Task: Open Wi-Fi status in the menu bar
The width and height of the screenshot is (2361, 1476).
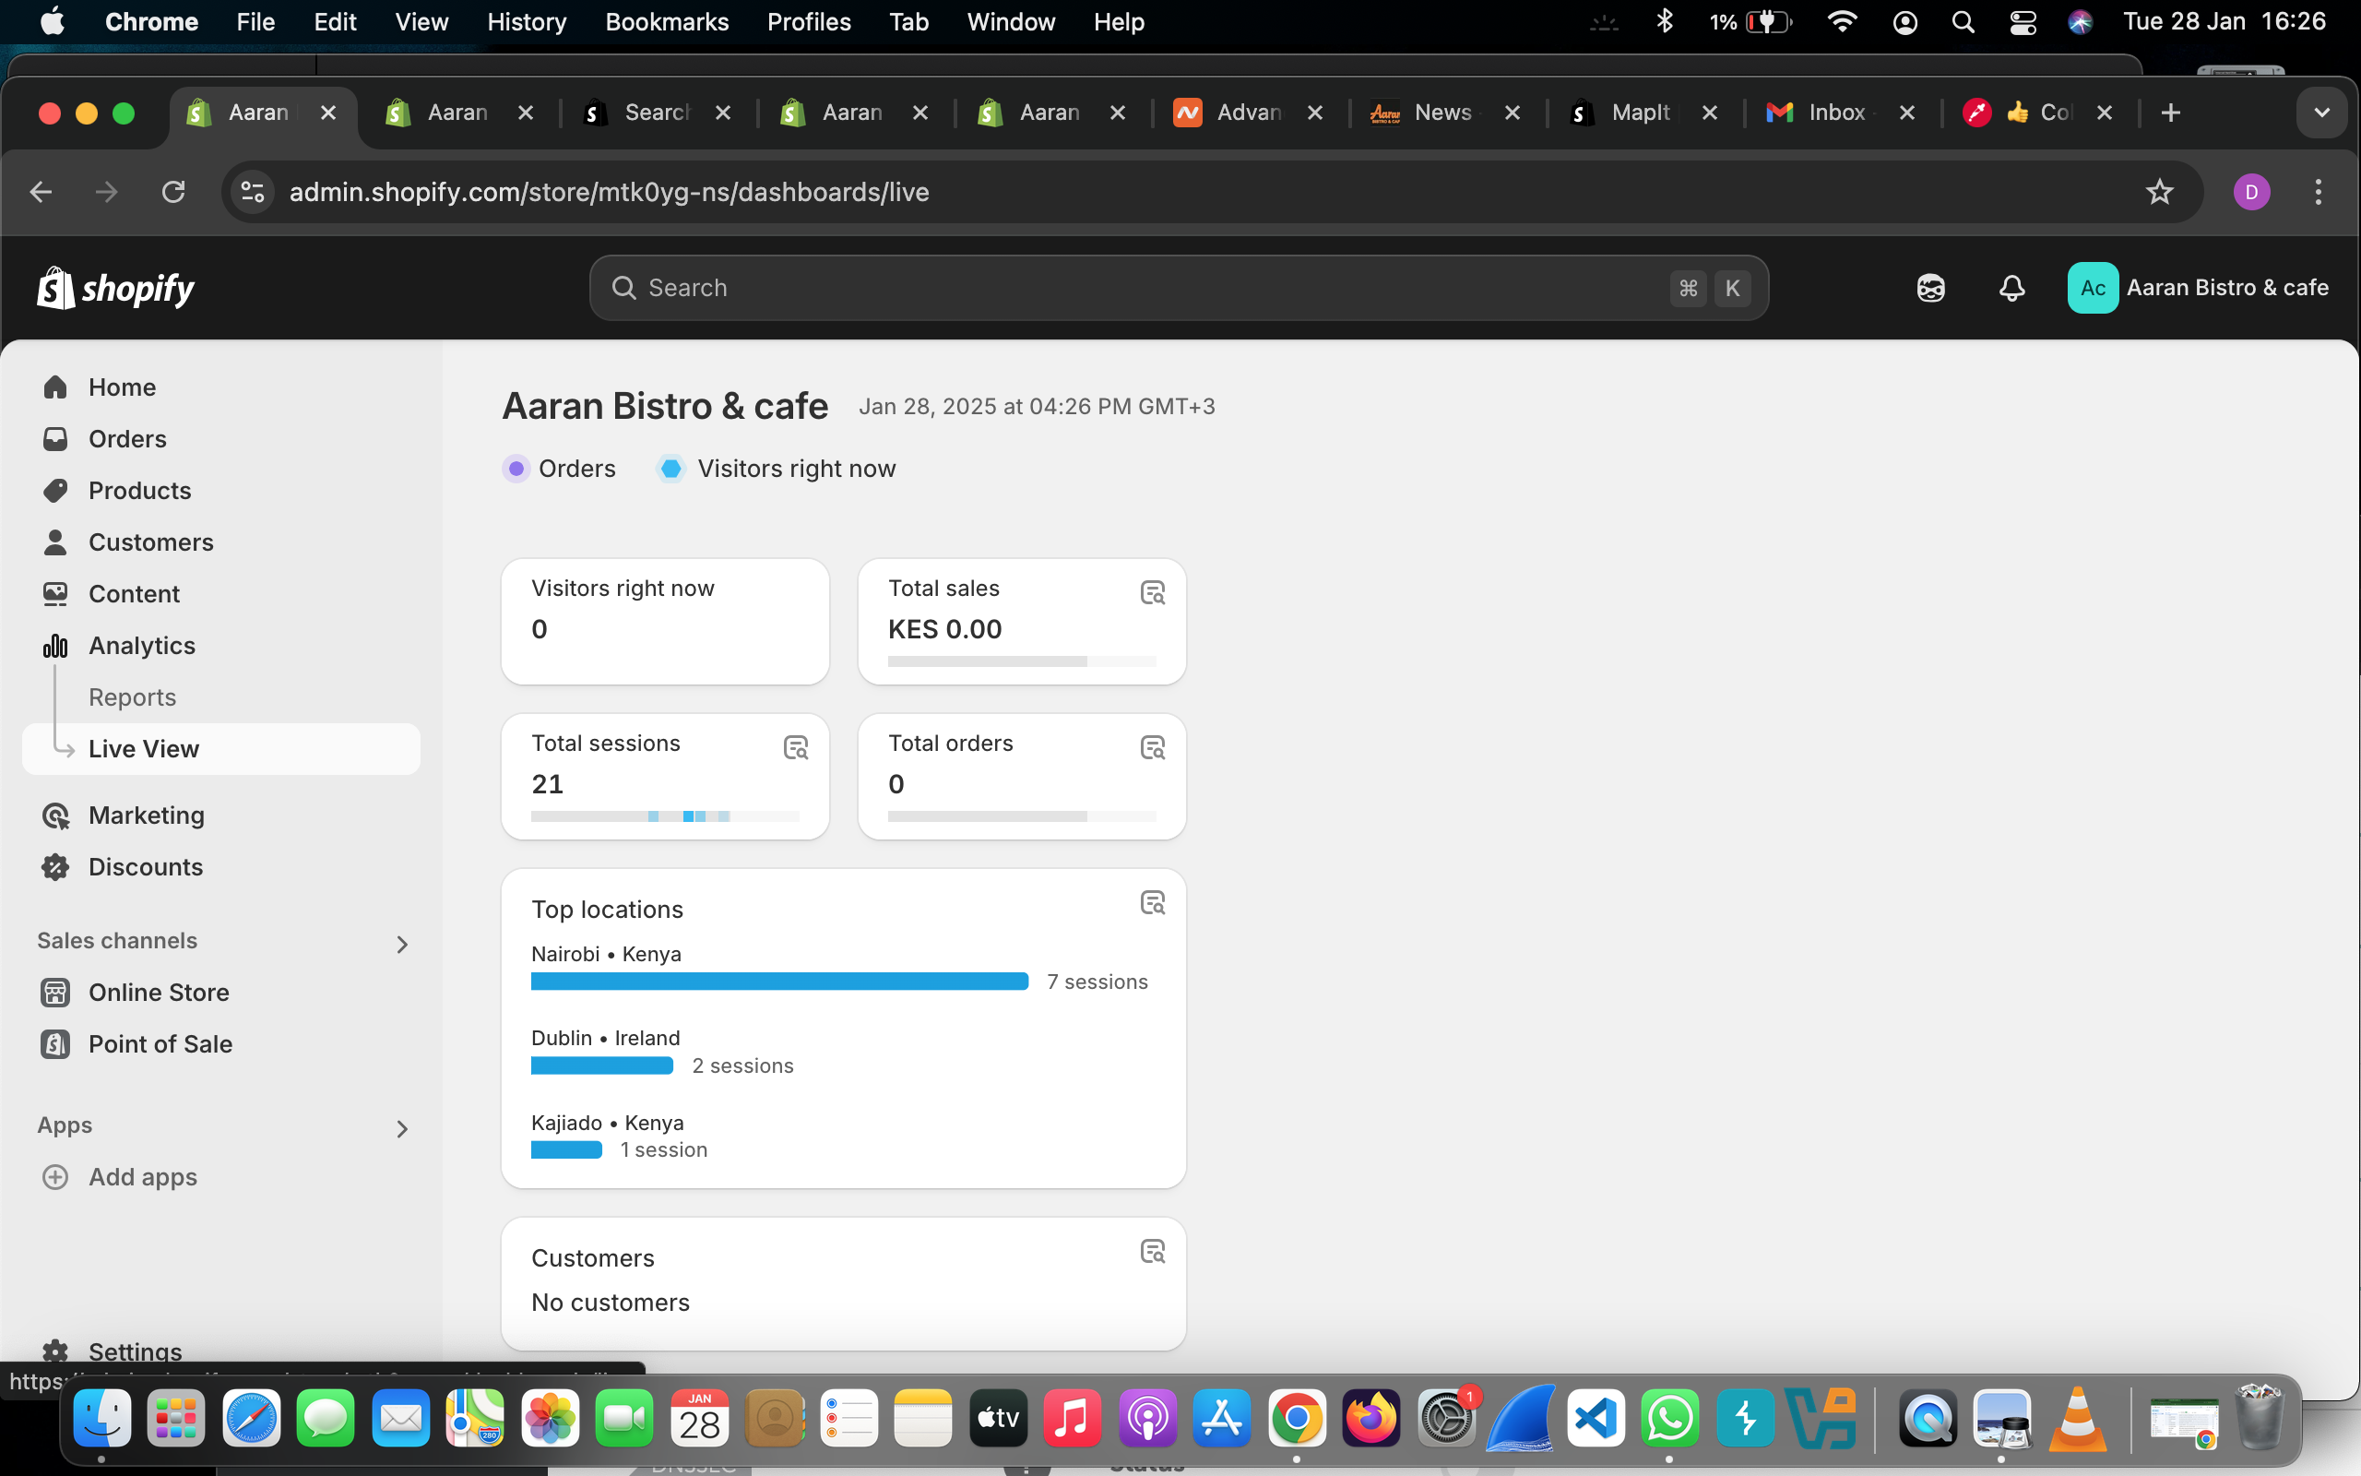Action: pos(1842,21)
